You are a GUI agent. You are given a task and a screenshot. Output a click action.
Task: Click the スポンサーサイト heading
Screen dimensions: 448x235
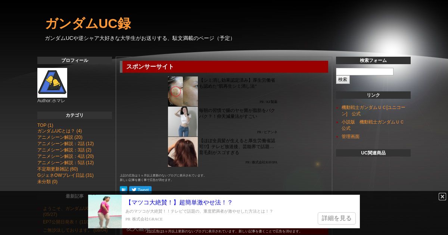coord(150,67)
